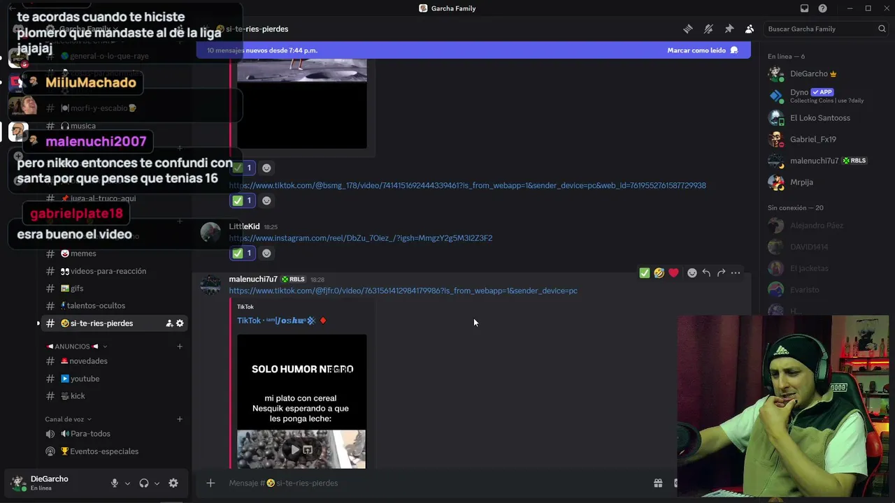The width and height of the screenshot is (895, 503).
Task: Toggle the member list panel
Action: (x=750, y=29)
